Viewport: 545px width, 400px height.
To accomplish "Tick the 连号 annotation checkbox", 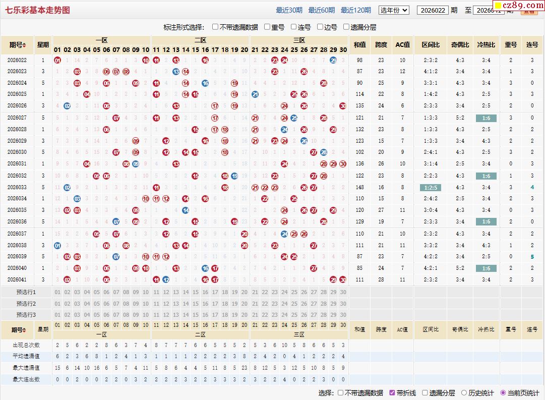I will click(x=293, y=27).
